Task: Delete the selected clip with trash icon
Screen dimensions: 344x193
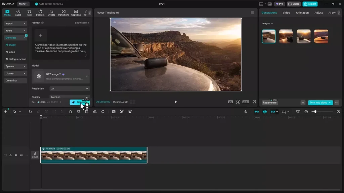Action: [x=71, y=112]
